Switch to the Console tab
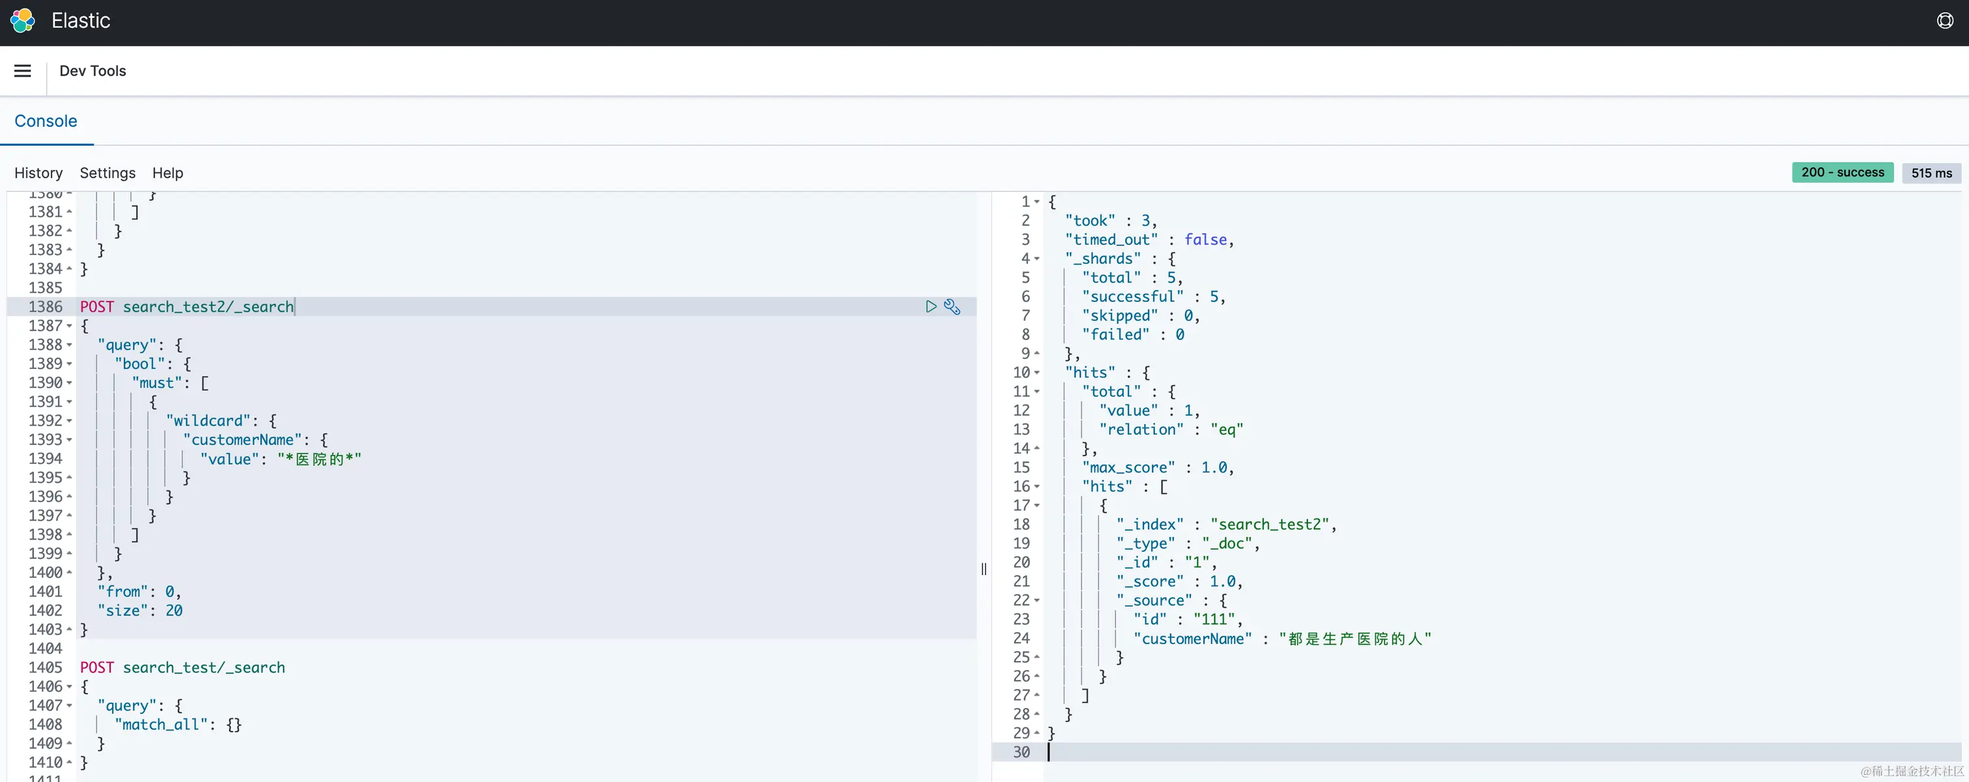This screenshot has width=1969, height=782. (46, 120)
